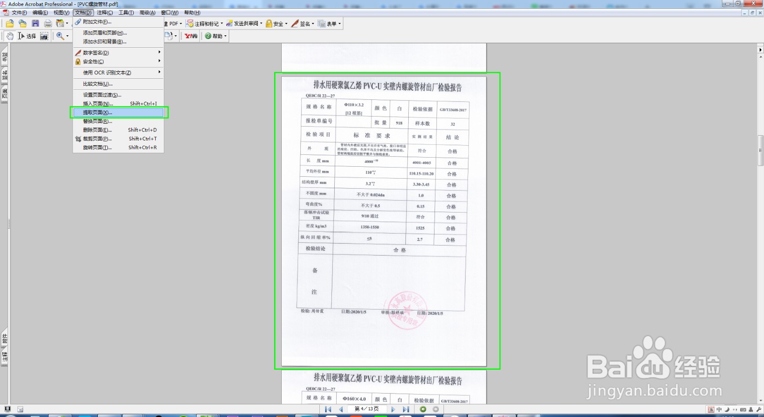Go to first page button
The width and height of the screenshot is (764, 417).
328,409
